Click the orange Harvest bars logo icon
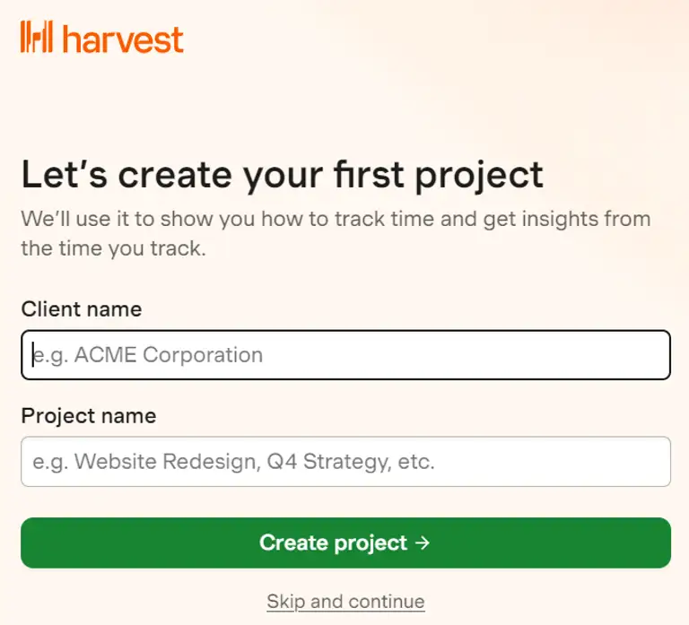 coord(37,37)
